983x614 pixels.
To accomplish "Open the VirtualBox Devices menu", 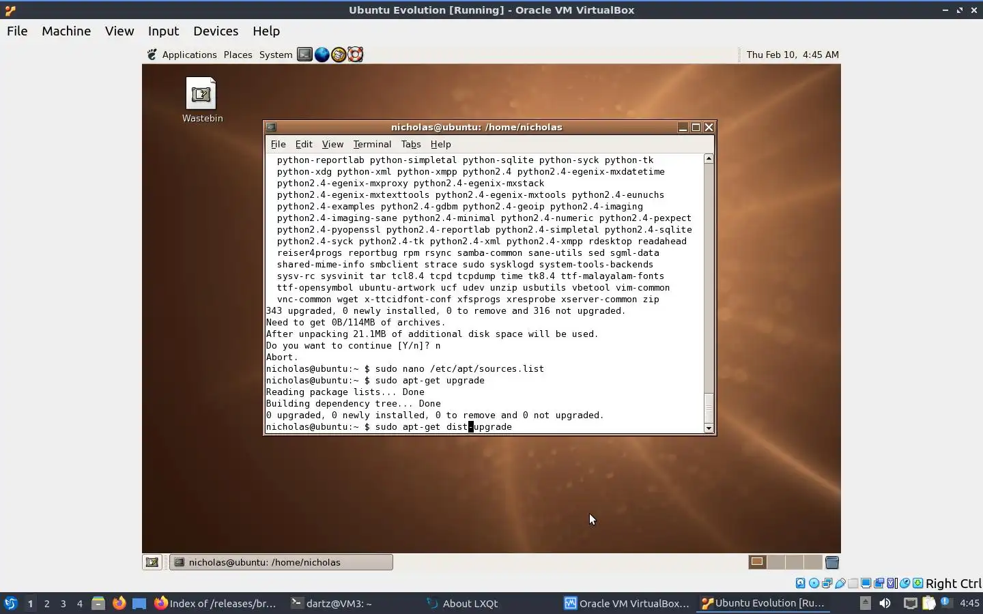I will pos(216,31).
